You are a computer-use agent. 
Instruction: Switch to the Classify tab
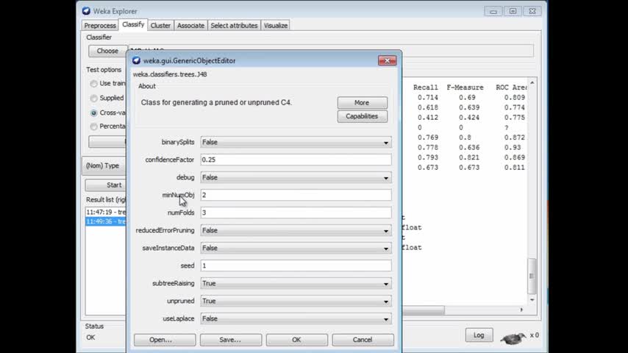pos(133,24)
